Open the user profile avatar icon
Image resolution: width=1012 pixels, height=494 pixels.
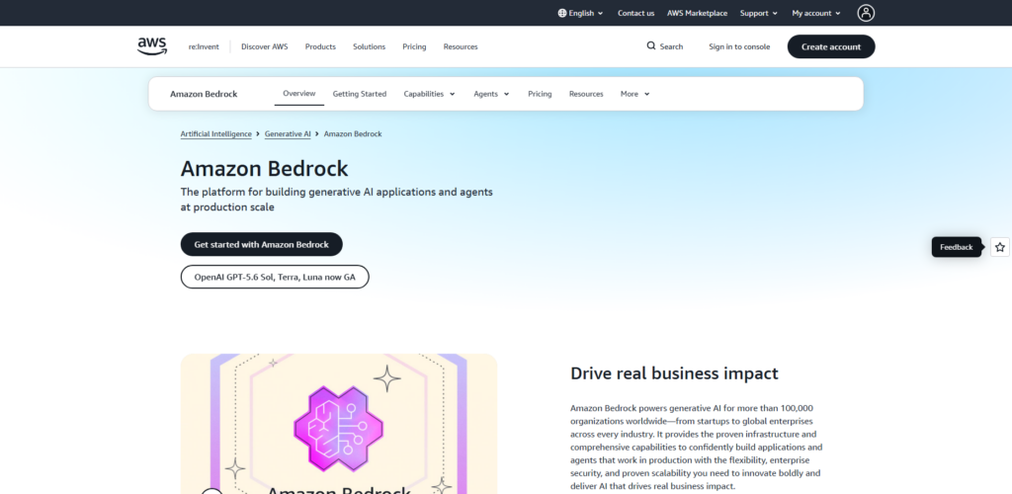(x=866, y=13)
